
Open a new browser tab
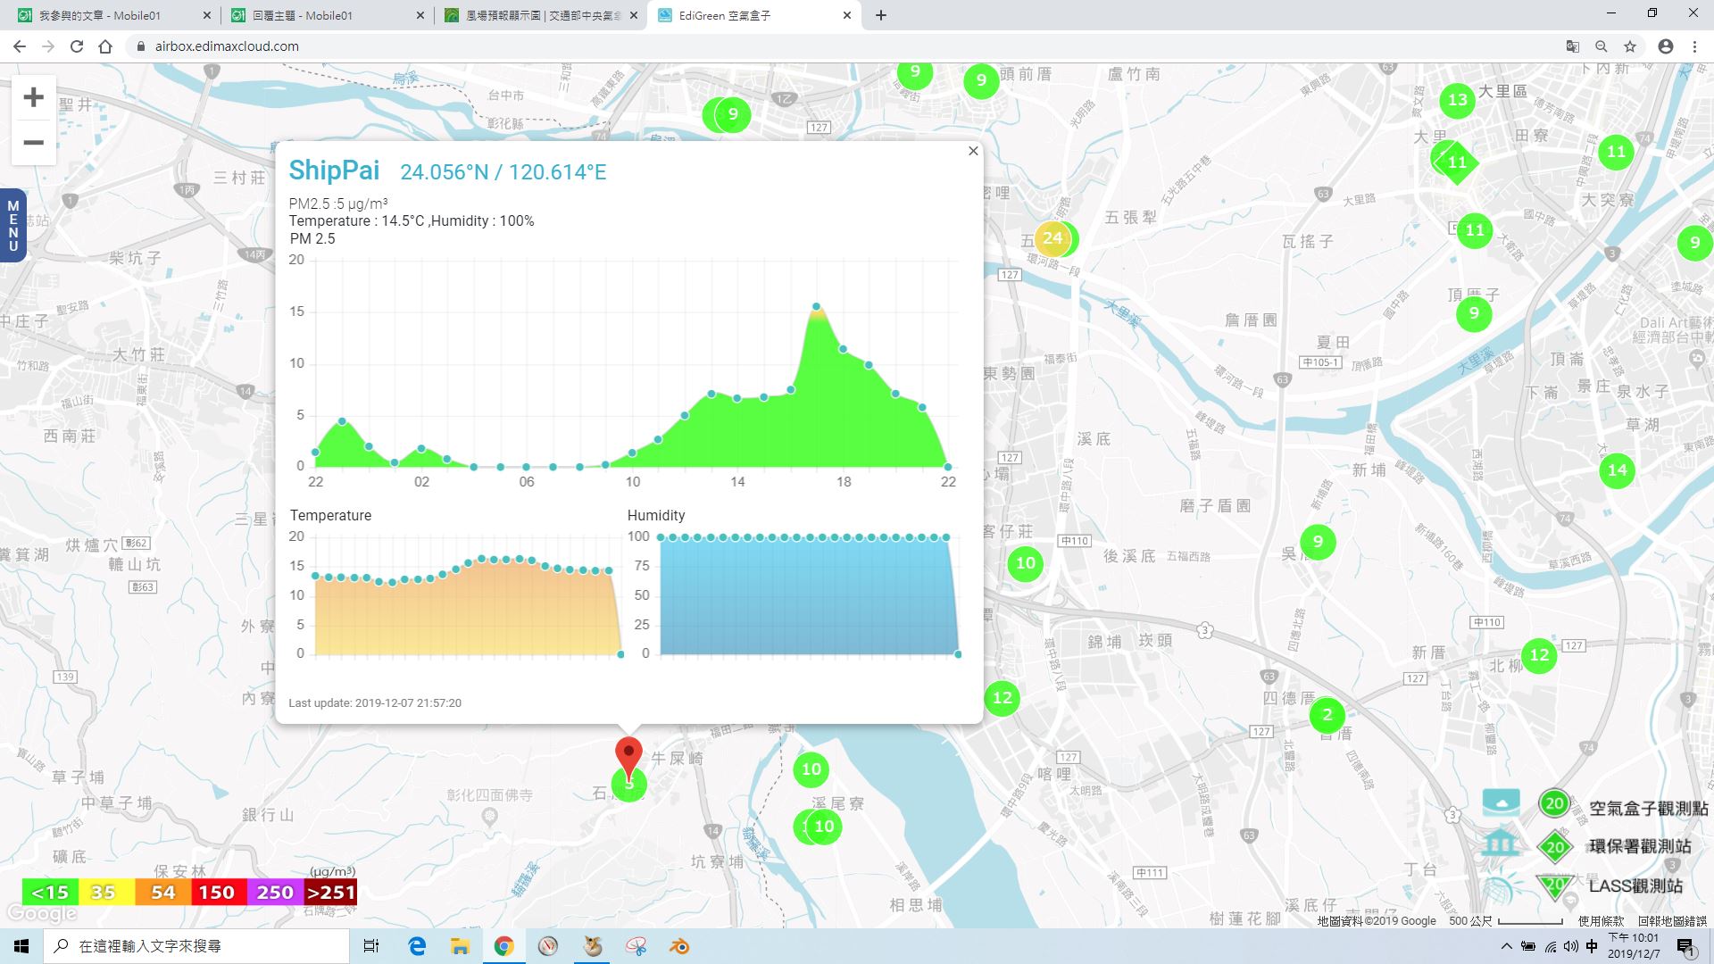[x=881, y=15]
